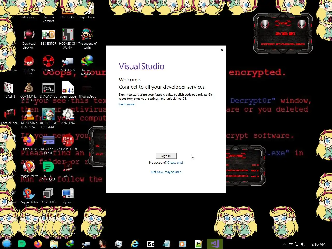Viewport: 332px width, 249px height.
Task: Open the orange media player taskbar icon
Action: tap(183, 244)
